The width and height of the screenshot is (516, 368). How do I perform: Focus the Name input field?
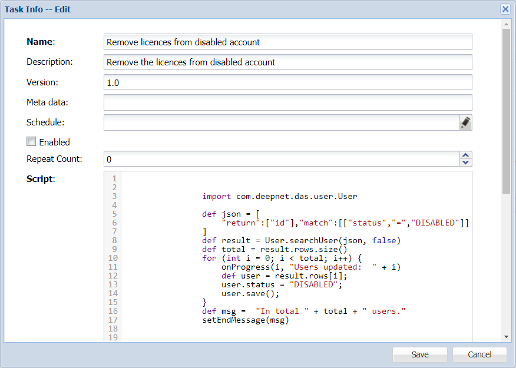(287, 42)
